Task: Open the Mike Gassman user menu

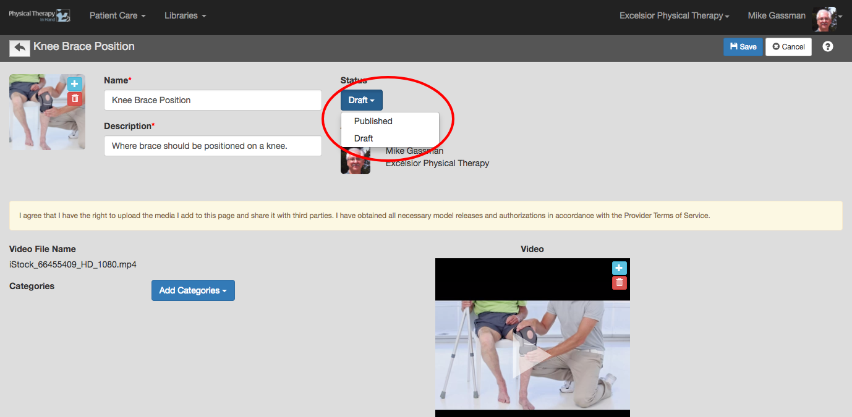Action: click(777, 15)
